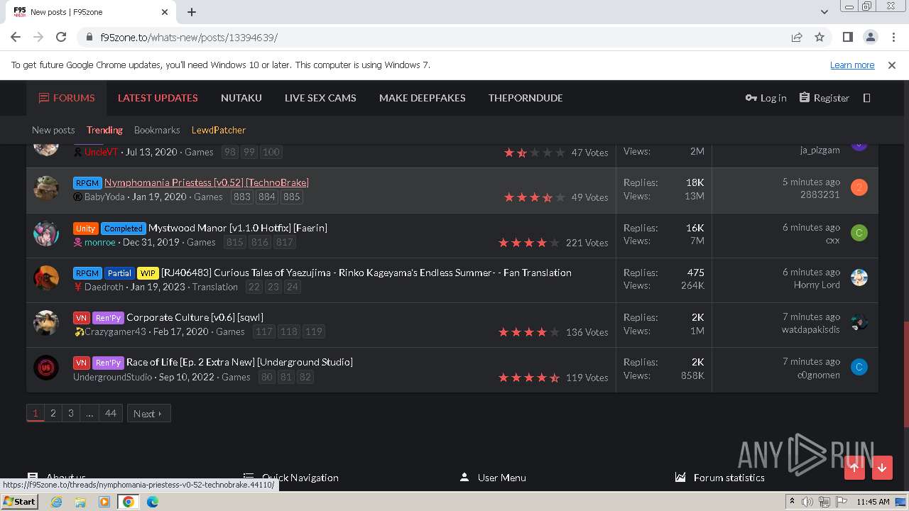Viewport: 909px width, 511px height.
Task: Open the FORUMS menu
Action: [67, 98]
